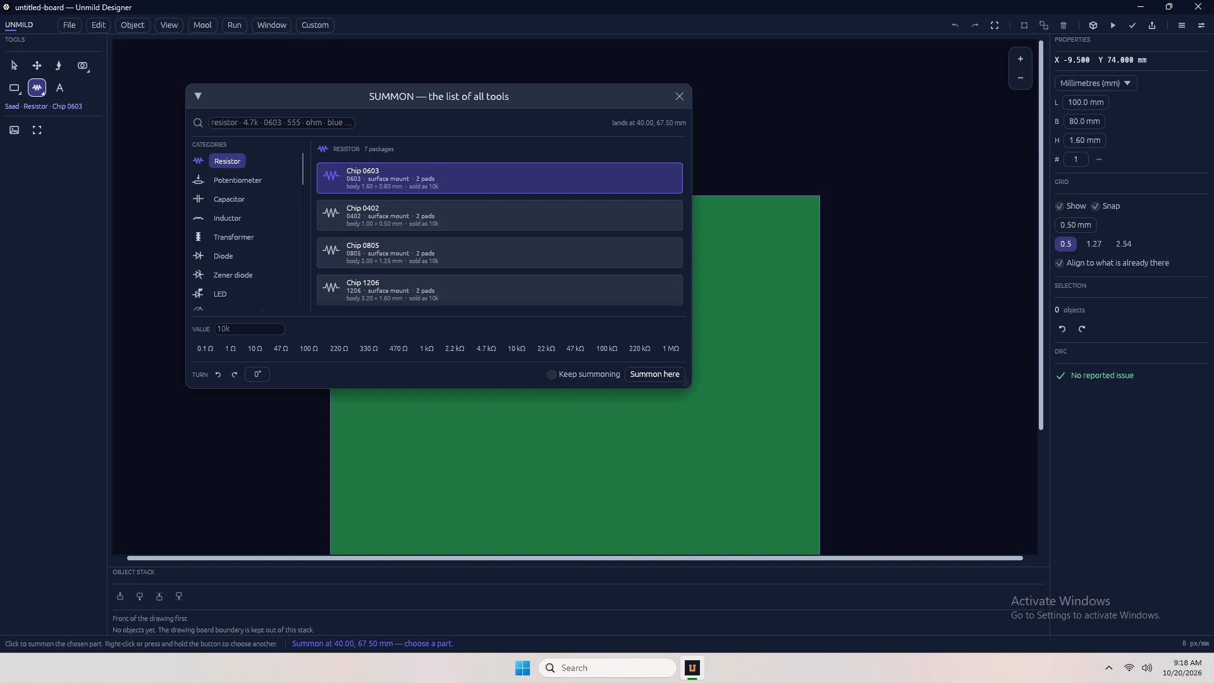Image resolution: width=1214 pixels, height=683 pixels.
Task: Zoom in with the plus button
Action: coord(1021,59)
